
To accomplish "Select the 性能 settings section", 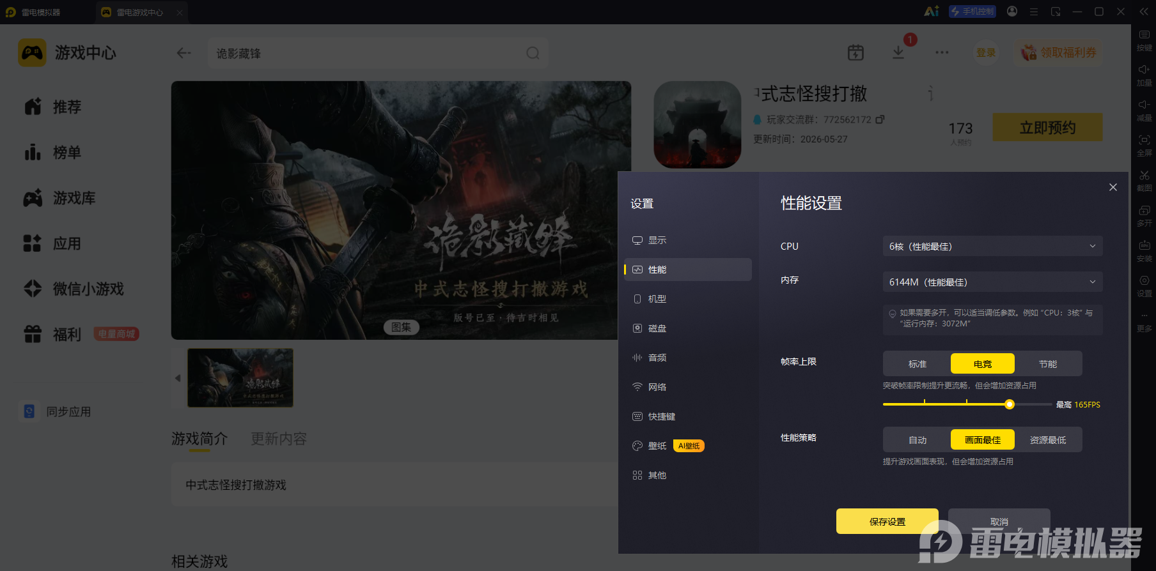I will tap(688, 270).
